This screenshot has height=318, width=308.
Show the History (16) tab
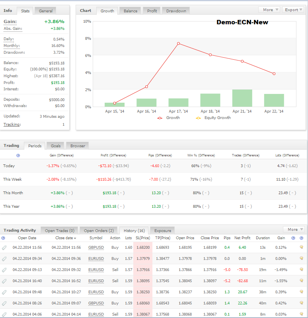pyautogui.click(x=134, y=230)
